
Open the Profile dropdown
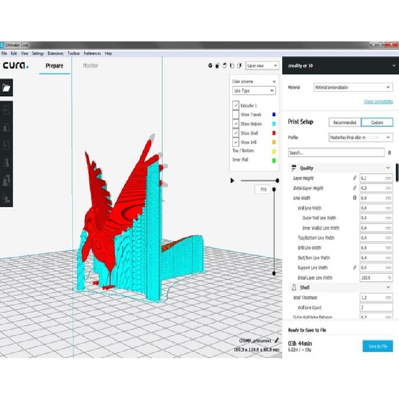pos(361,138)
